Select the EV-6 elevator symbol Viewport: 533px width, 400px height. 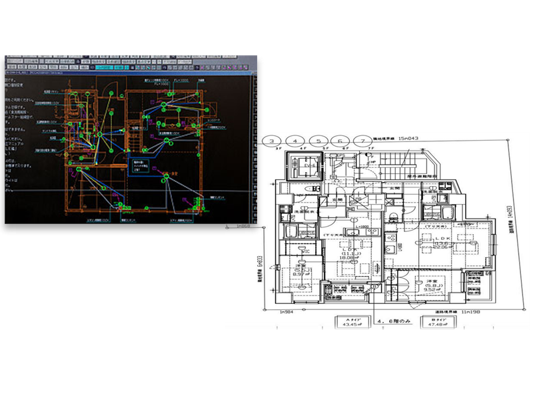click(305, 167)
